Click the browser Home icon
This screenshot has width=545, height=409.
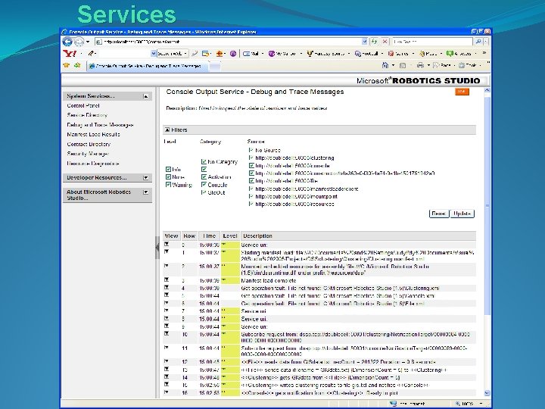385,65
